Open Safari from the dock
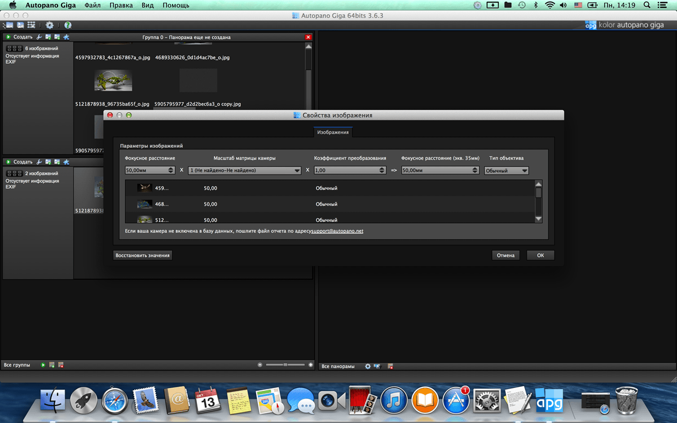Viewport: 677px width, 423px height. 115,400
